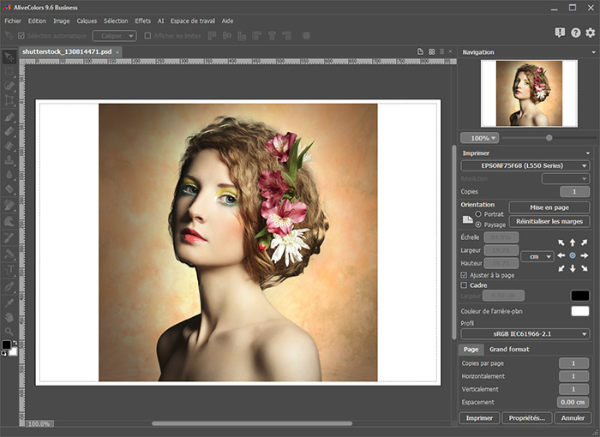Image resolution: width=600 pixels, height=437 pixels.
Task: Select the Crop tool
Action: point(9,100)
